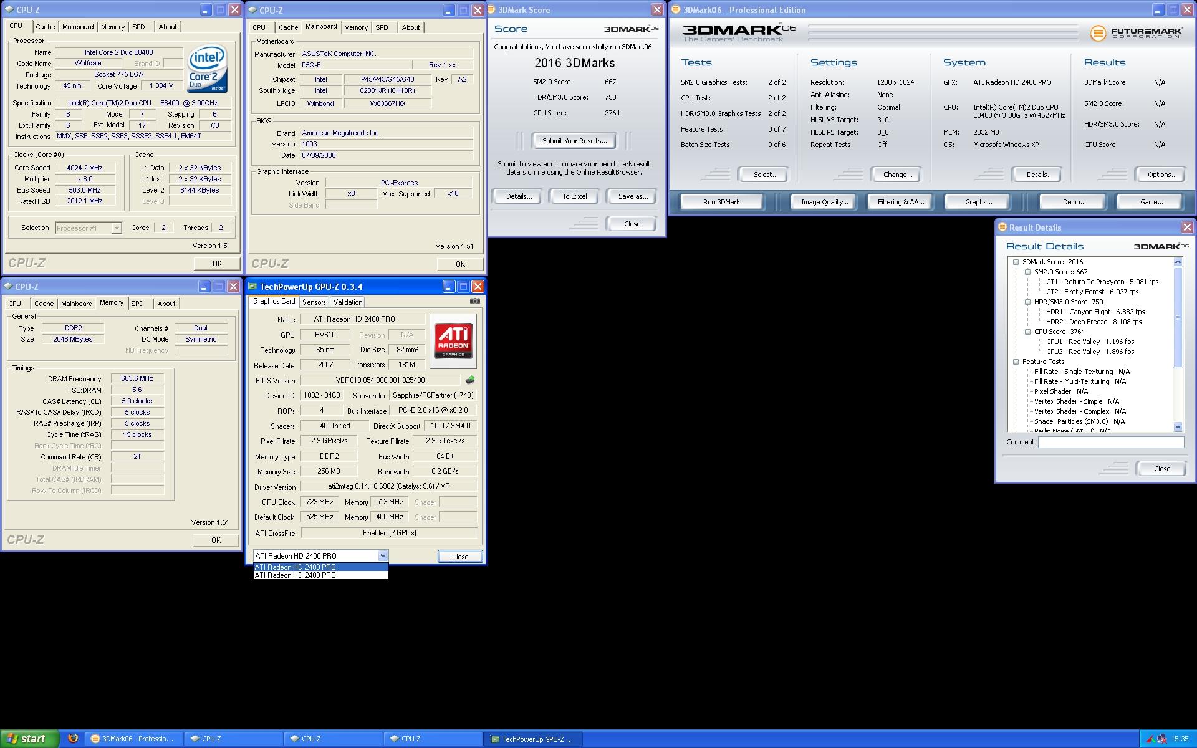
Task: Collapse the CPU Score: 3764 node
Action: [x=1027, y=332]
